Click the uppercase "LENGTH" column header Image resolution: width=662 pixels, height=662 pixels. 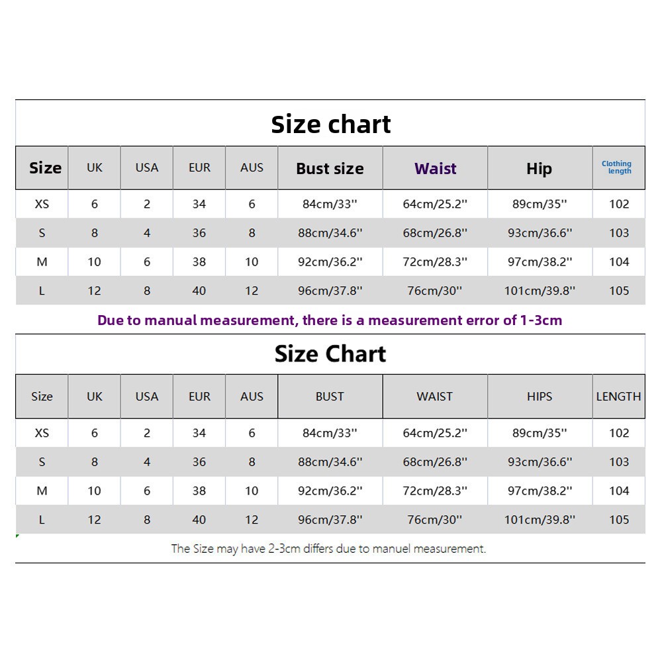pyautogui.click(x=618, y=397)
